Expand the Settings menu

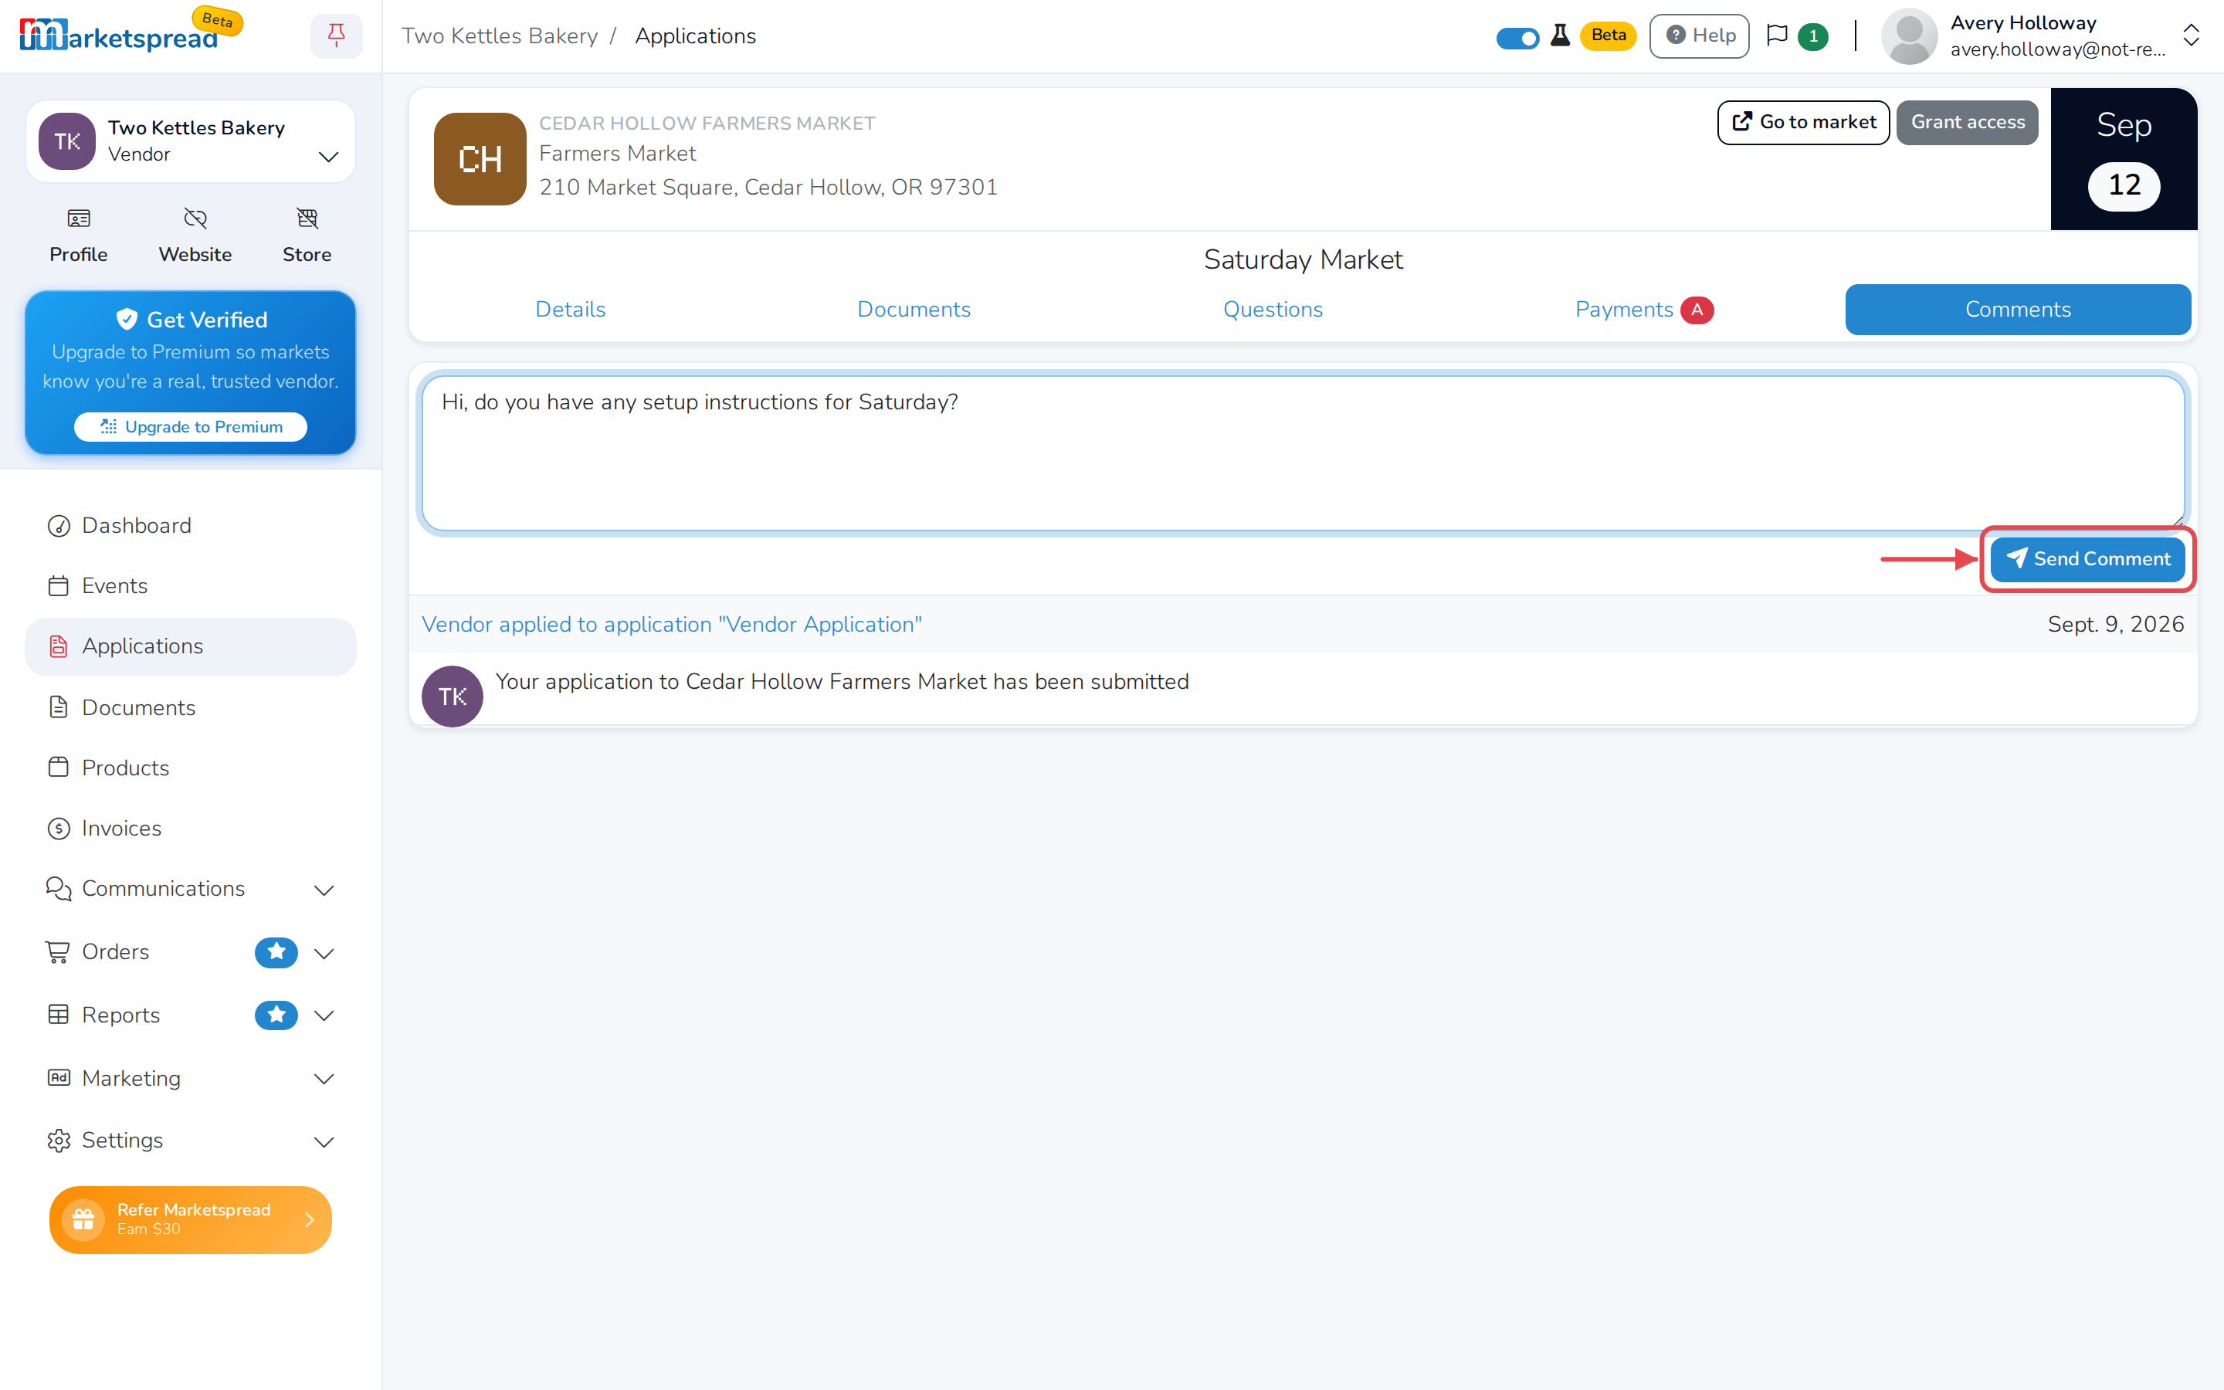point(190,1140)
